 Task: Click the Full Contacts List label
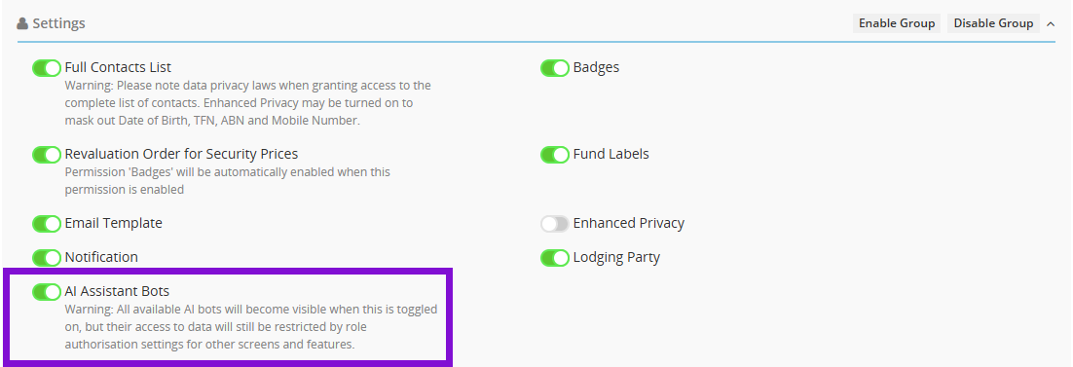coord(119,68)
